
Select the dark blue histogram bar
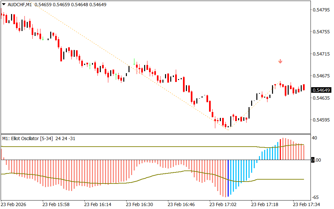tap(228, 178)
